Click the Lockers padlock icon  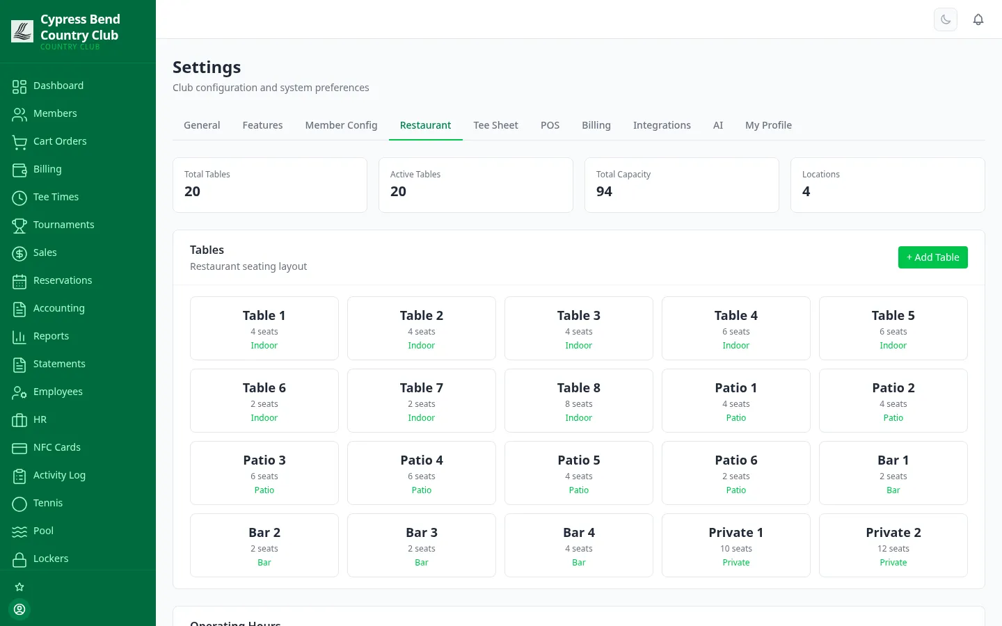point(19,559)
